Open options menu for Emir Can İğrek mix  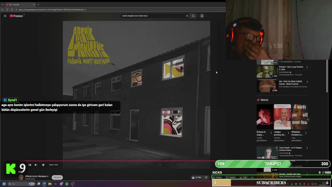pyautogui.click(x=307, y=82)
